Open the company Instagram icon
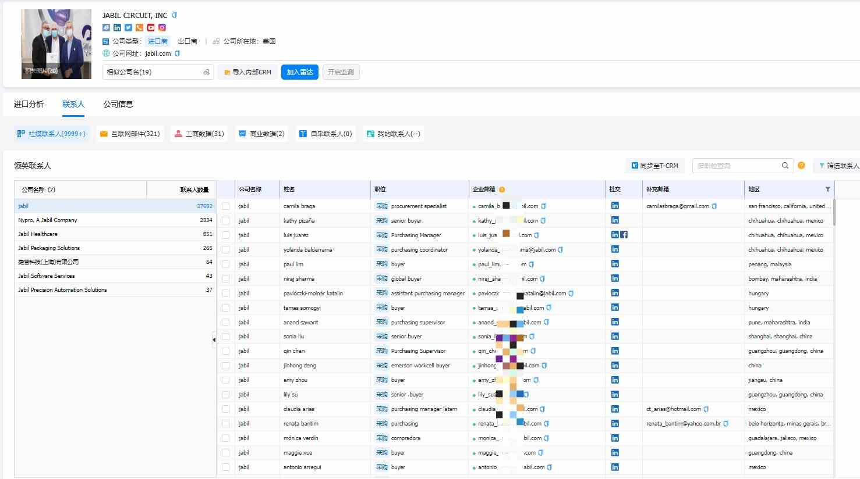This screenshot has width=860, height=479. (162, 27)
